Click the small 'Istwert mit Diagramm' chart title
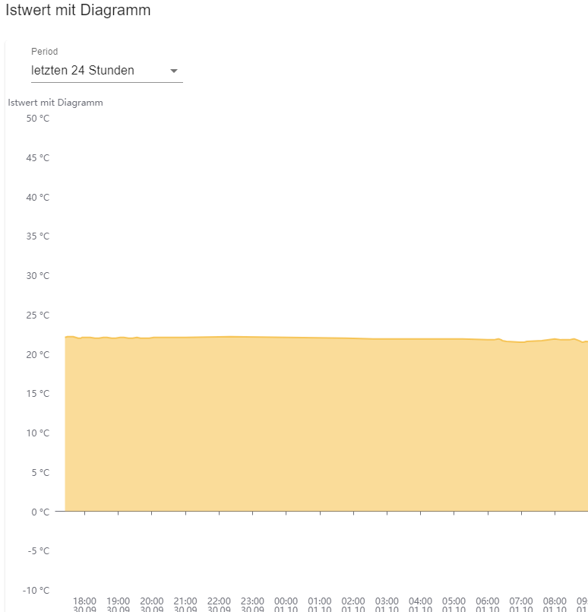 (55, 103)
